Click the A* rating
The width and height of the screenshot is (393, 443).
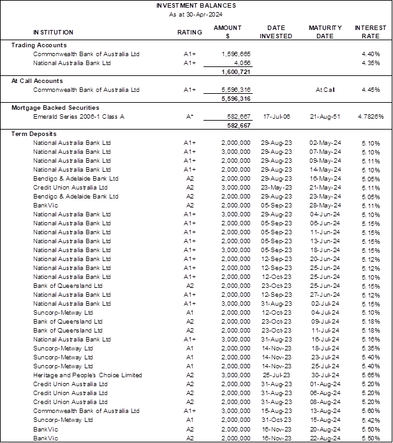pos(189,117)
